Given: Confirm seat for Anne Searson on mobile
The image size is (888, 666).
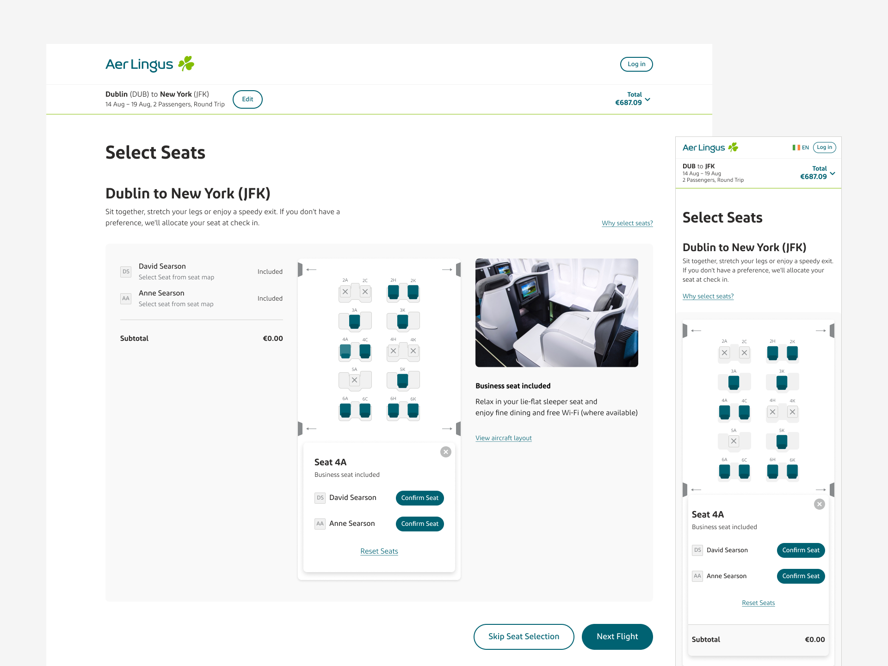Looking at the screenshot, I should pyautogui.click(x=801, y=576).
